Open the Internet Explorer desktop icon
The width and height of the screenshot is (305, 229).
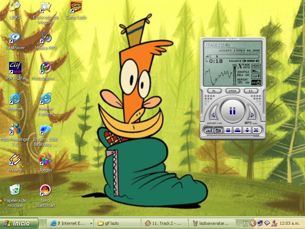tap(45, 104)
